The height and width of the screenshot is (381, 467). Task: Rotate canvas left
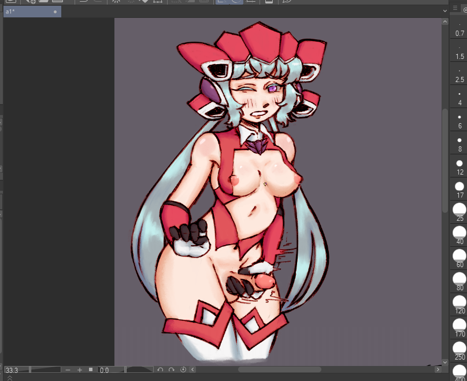[x=160, y=369]
